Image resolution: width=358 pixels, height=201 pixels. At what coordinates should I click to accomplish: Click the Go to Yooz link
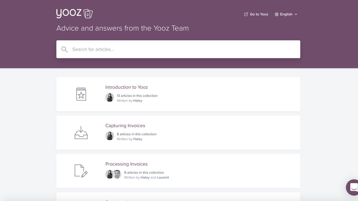click(258, 14)
